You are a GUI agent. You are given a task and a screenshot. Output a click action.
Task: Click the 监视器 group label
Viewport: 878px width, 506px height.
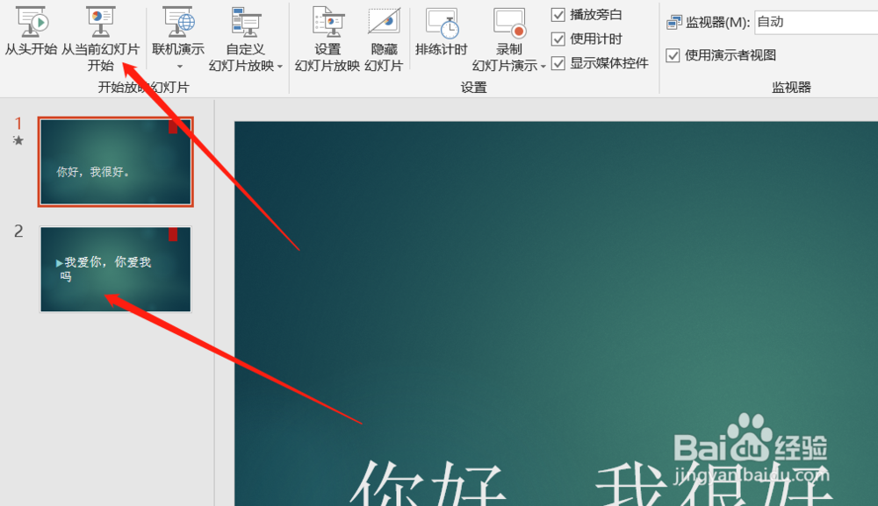(x=791, y=87)
